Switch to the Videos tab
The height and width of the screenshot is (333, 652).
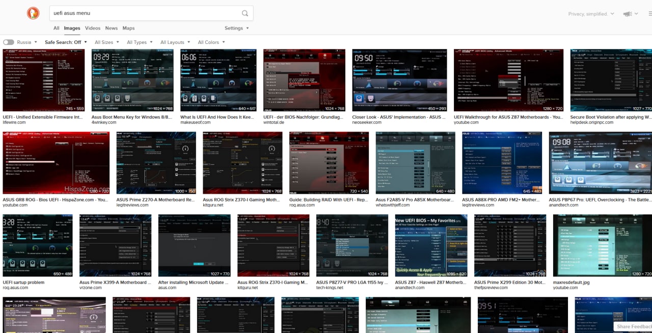point(93,28)
